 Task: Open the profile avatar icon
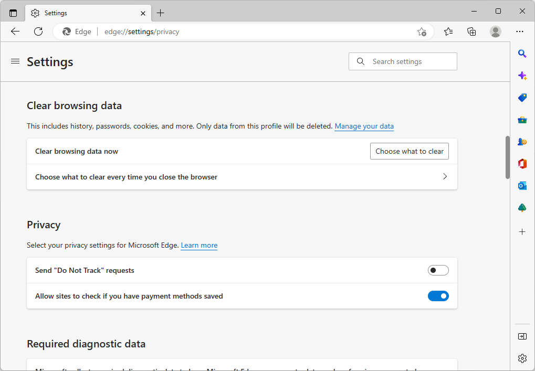pos(496,31)
